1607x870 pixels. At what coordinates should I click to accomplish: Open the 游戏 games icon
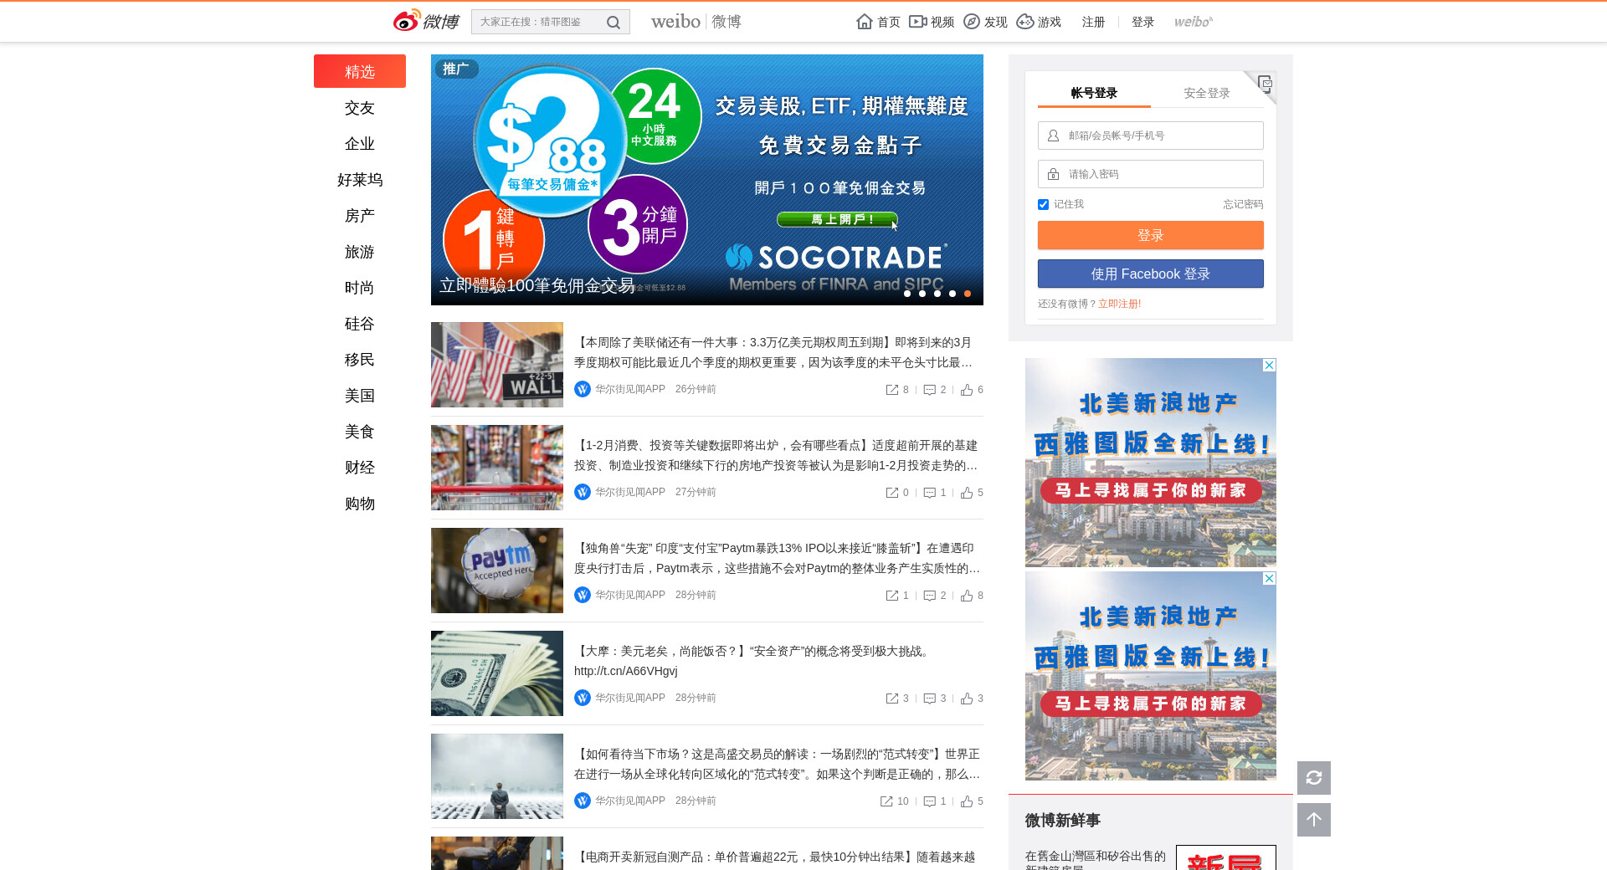pos(1025,22)
